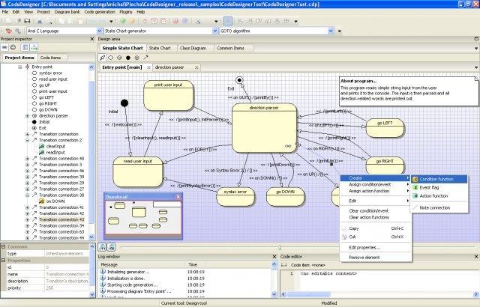The image size is (480, 307).
Task: Open the Plugins menu
Action: pyautogui.click(x=126, y=12)
